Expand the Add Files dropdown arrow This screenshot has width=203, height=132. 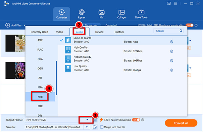tap(25, 25)
